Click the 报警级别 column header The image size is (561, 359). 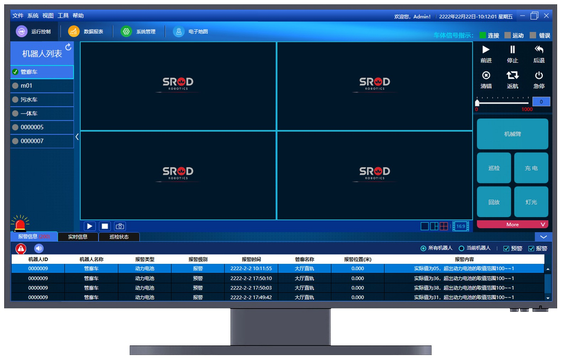click(x=198, y=259)
